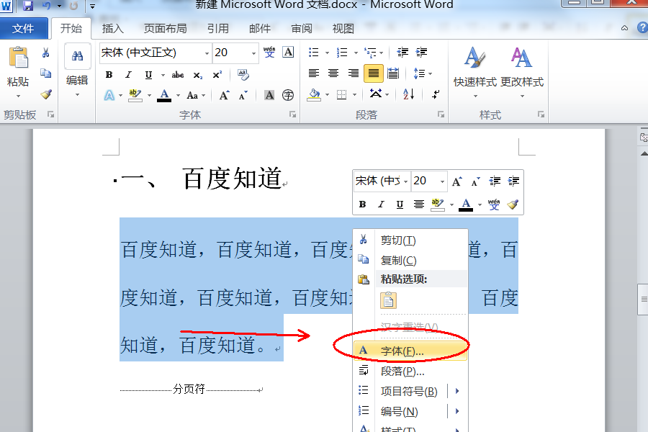Image resolution: width=648 pixels, height=432 pixels.
Task: Switch to the Review tab
Action: (302, 29)
